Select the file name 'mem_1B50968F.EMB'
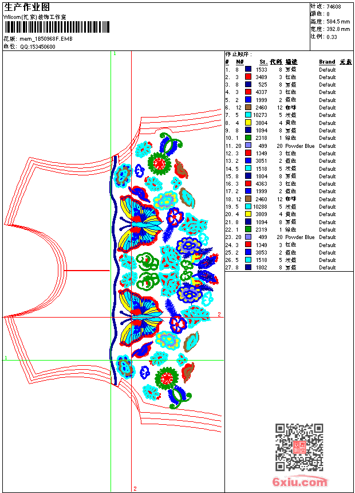355x493 pixels. [x=46, y=39]
